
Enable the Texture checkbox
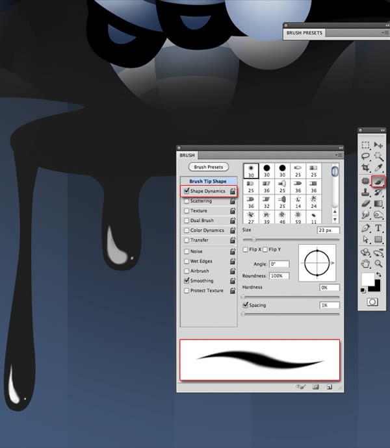tap(187, 211)
